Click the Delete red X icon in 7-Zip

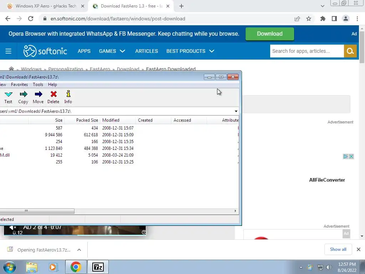click(53, 97)
